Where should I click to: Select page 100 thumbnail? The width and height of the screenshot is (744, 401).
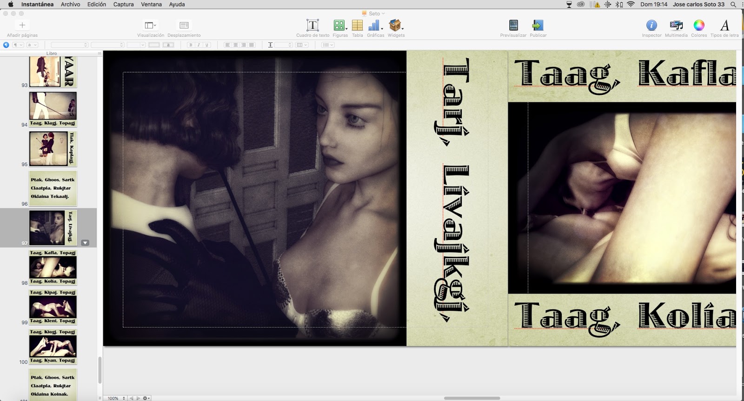(53, 347)
